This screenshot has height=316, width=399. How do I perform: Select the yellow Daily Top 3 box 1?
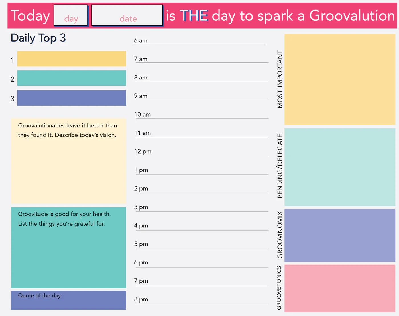coord(72,59)
